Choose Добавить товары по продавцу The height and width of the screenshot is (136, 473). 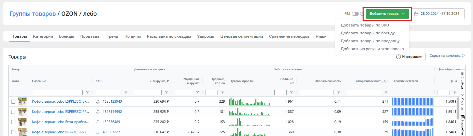[x=370, y=41]
